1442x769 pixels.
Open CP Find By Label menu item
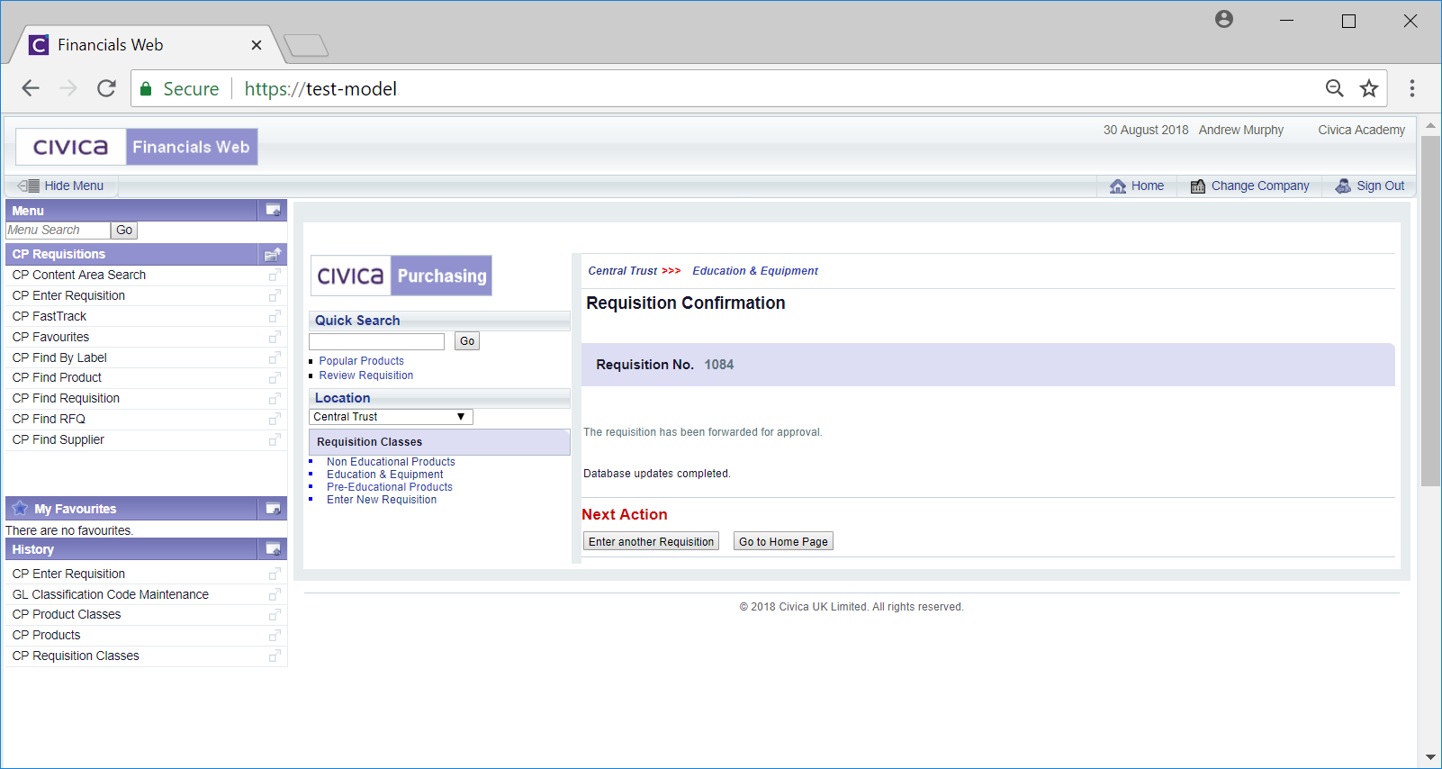(59, 357)
